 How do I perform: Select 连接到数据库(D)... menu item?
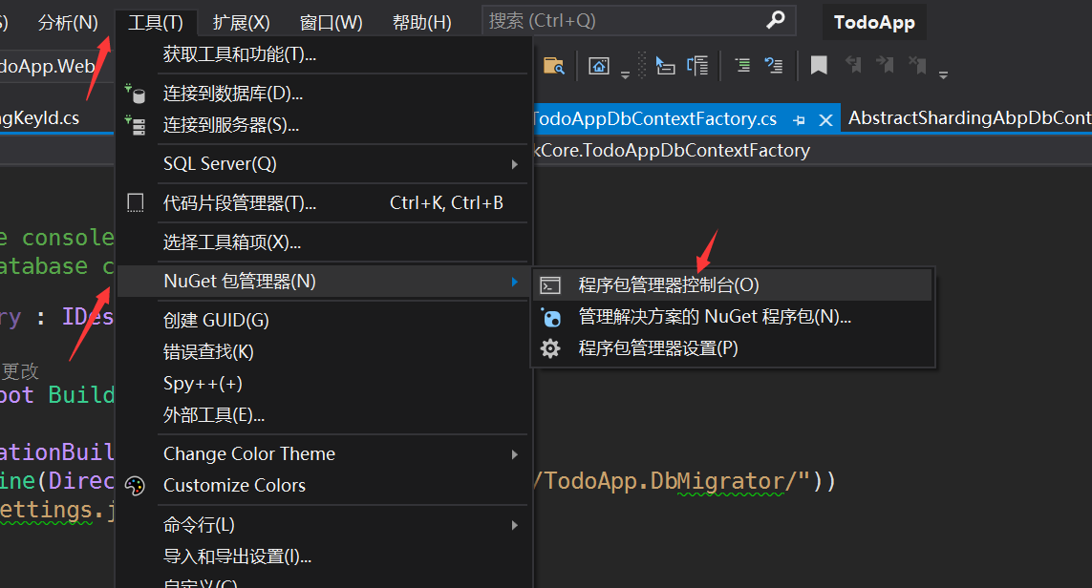pos(323,94)
